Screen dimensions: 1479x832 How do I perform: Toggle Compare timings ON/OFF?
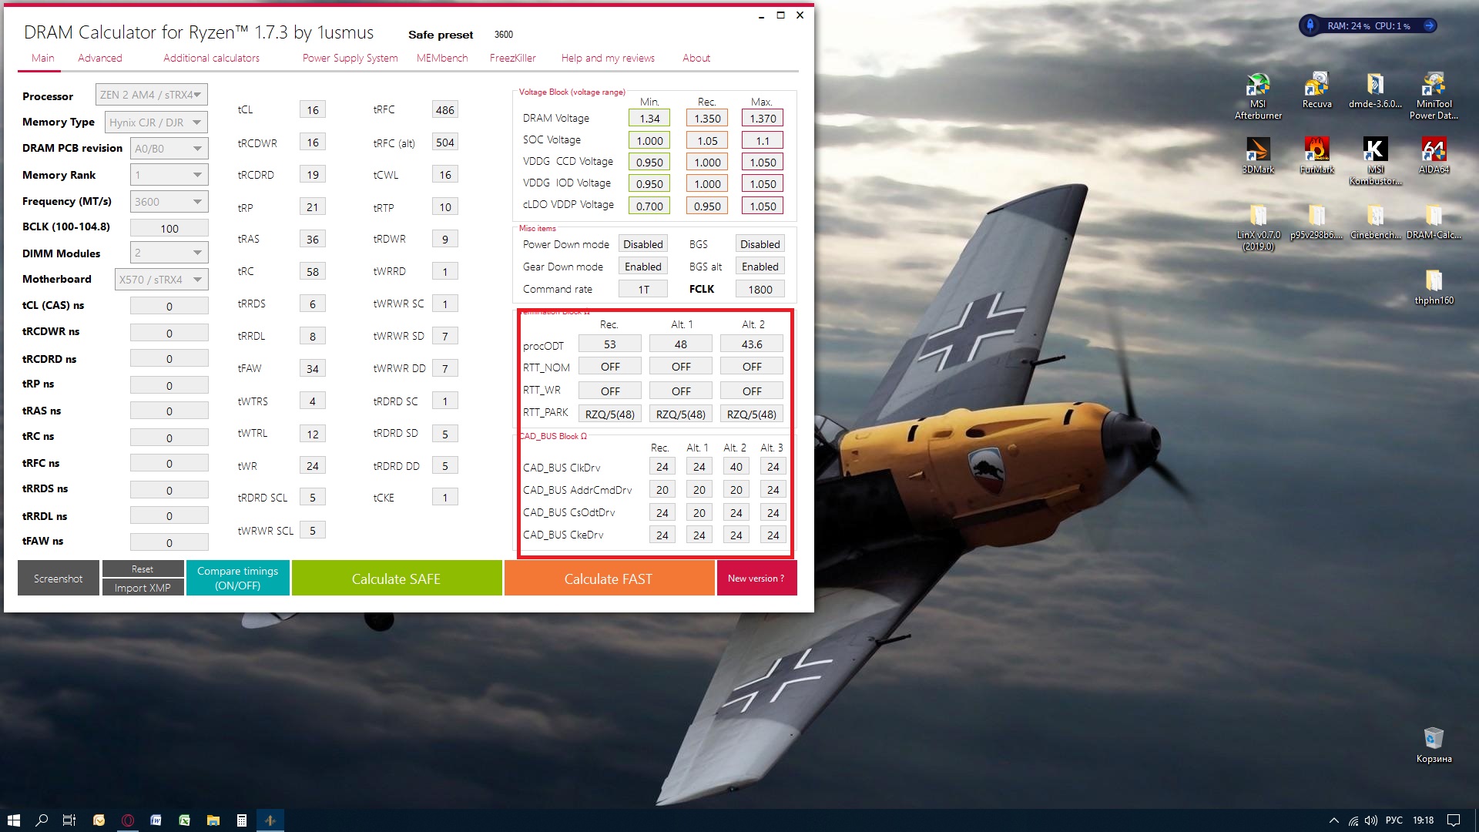(x=237, y=578)
